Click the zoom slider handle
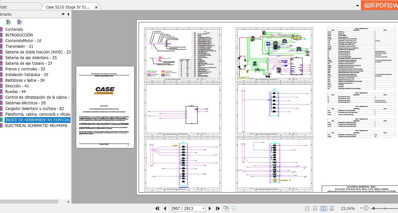The height and width of the screenshot is (213, 398). pos(373,208)
